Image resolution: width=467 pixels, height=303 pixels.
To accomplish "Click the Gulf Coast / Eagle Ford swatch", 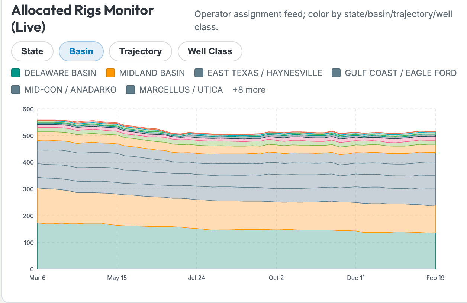I will point(336,73).
